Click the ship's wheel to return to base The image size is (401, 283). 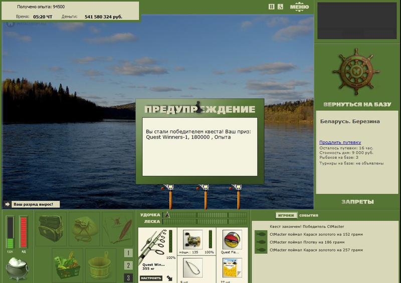point(356,72)
